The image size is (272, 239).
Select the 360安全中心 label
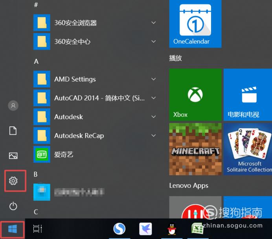point(72,42)
